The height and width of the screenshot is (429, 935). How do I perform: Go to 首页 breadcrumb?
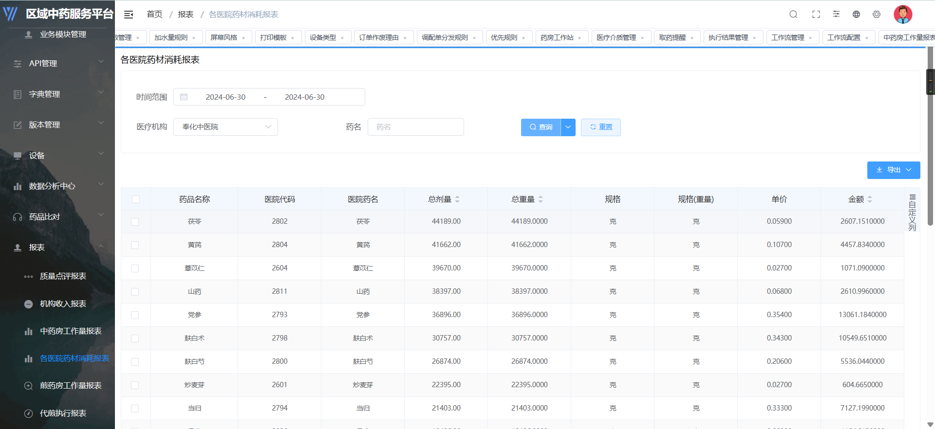point(154,15)
